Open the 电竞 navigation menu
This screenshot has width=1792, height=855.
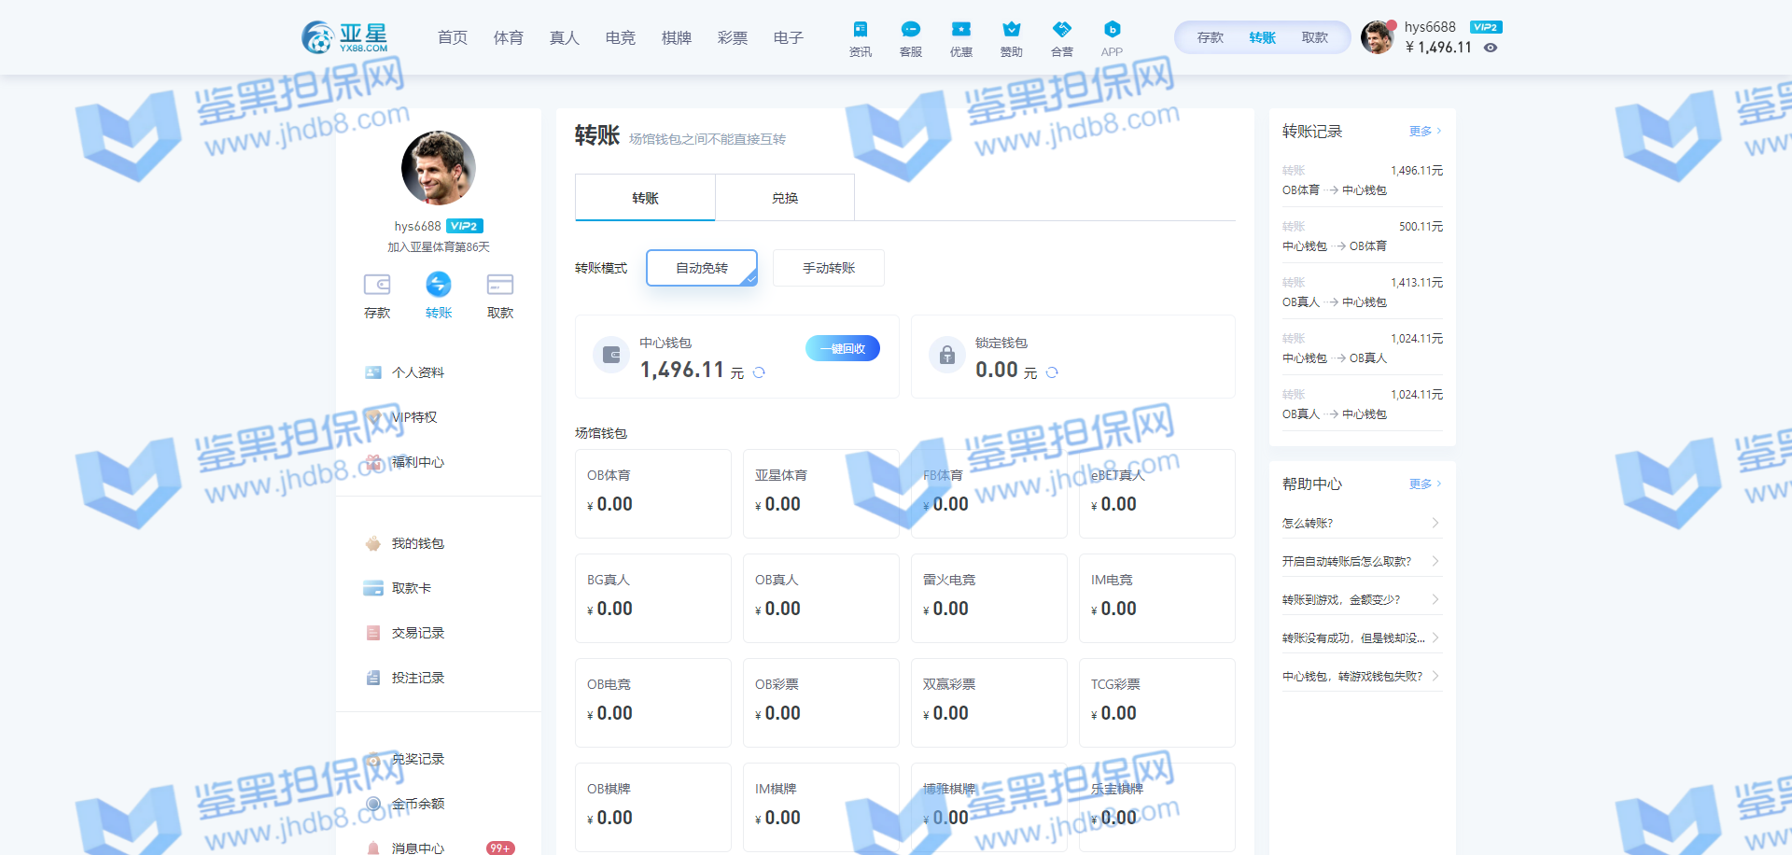click(x=620, y=38)
